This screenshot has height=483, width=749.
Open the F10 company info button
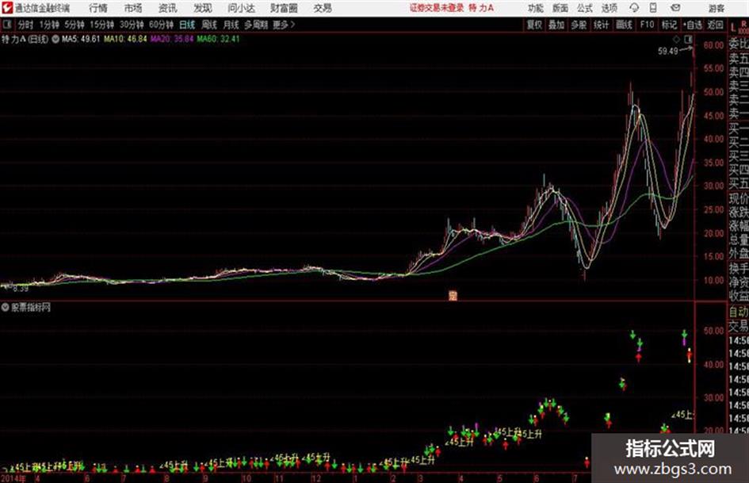[x=648, y=25]
